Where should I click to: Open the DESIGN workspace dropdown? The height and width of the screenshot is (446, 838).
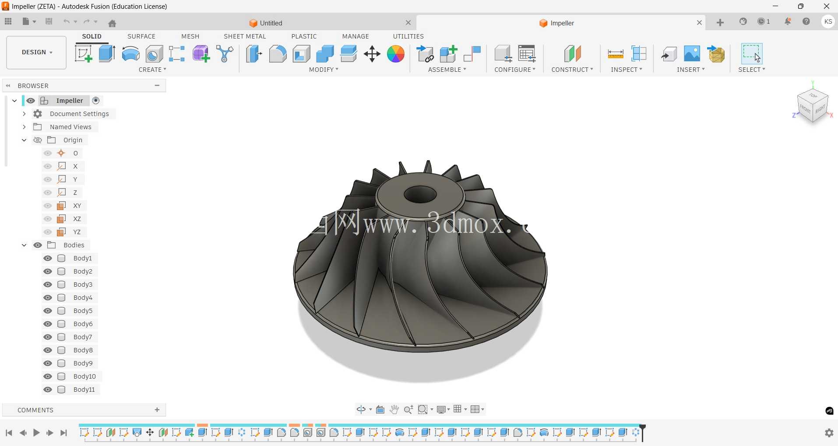(x=36, y=53)
